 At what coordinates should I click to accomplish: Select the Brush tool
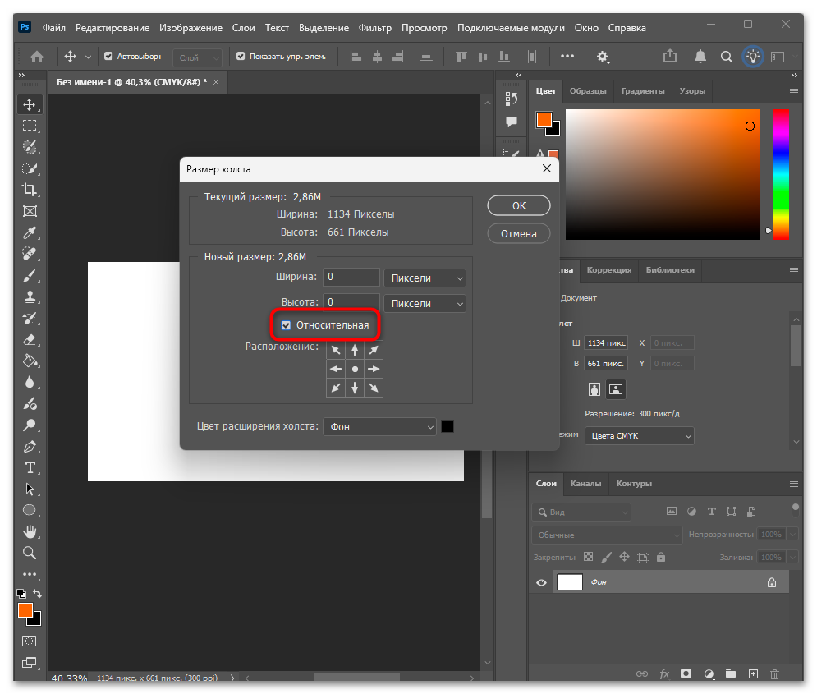[x=30, y=275]
